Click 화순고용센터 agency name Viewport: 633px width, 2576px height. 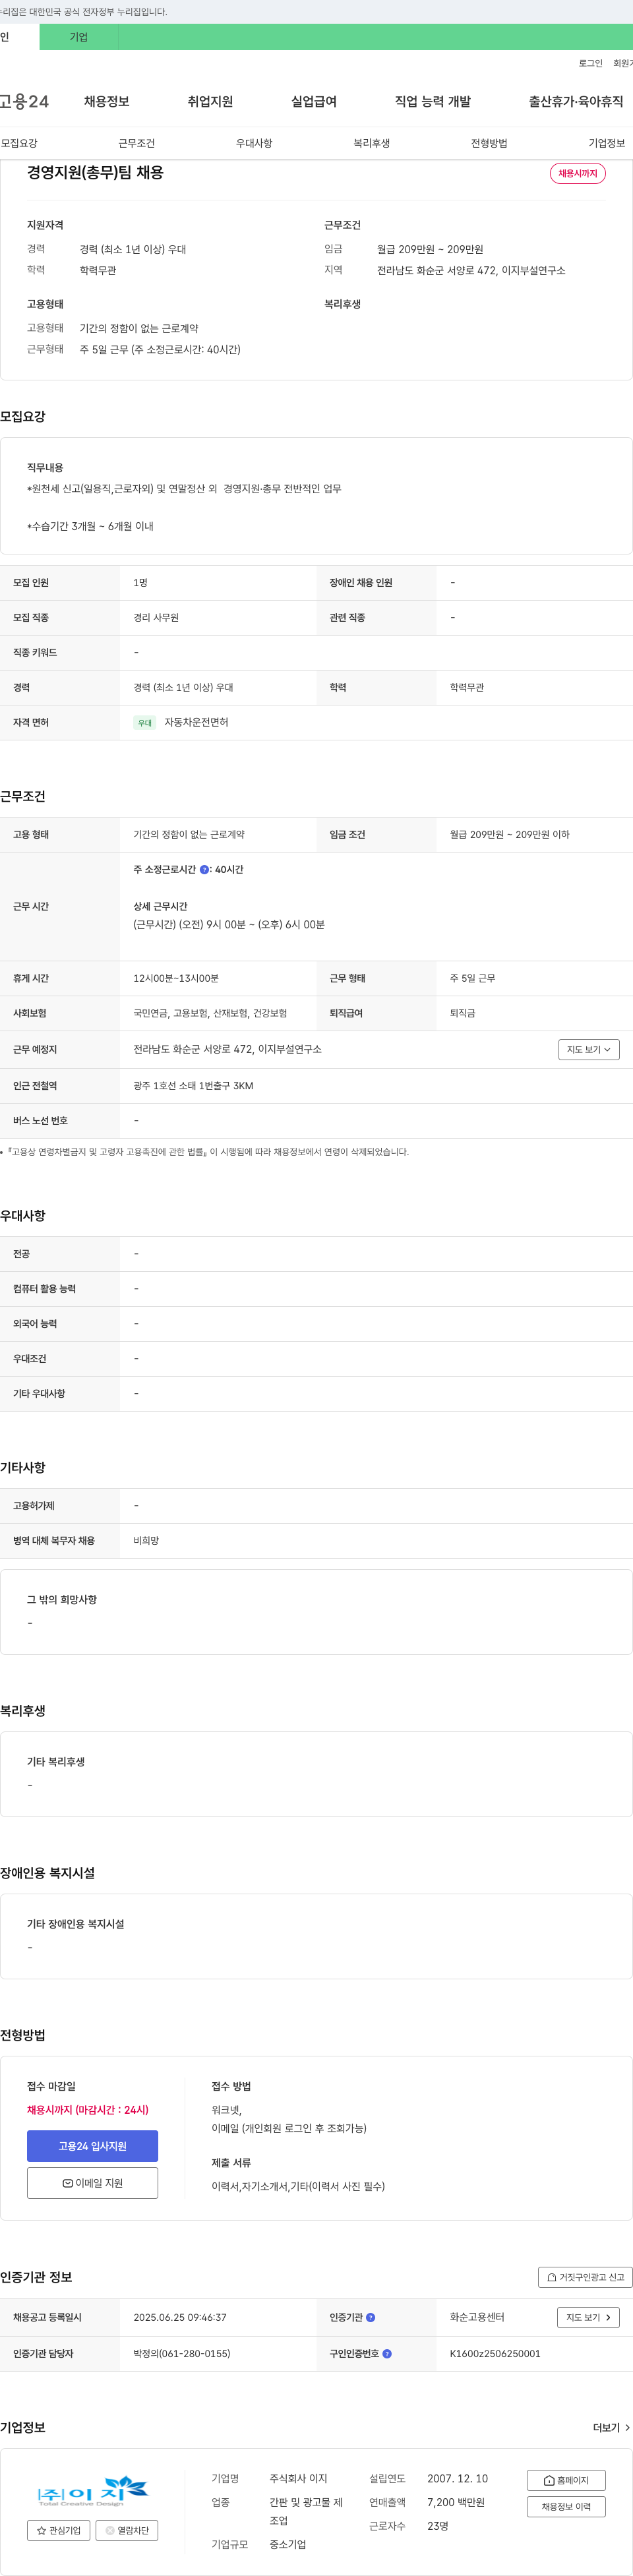pos(477,2317)
